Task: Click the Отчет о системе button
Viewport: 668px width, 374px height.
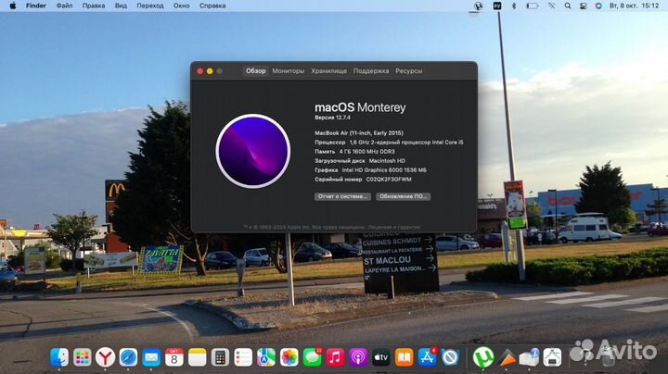Action: pos(342,196)
